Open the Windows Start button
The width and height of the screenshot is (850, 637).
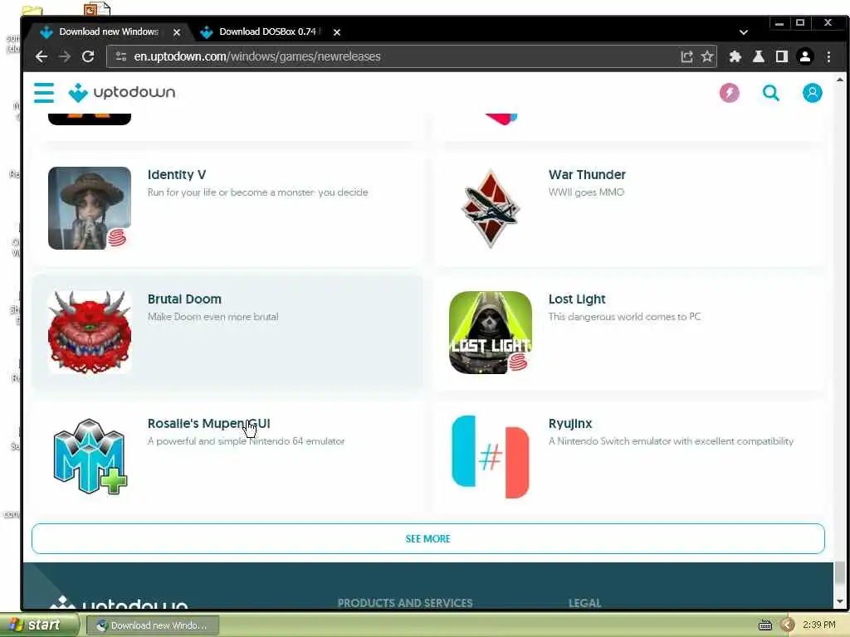click(38, 625)
